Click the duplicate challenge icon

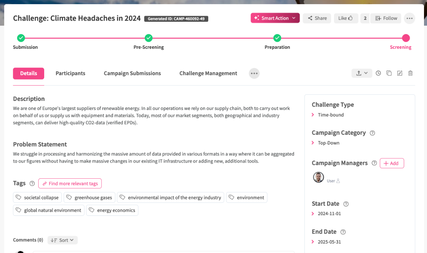[x=389, y=73]
